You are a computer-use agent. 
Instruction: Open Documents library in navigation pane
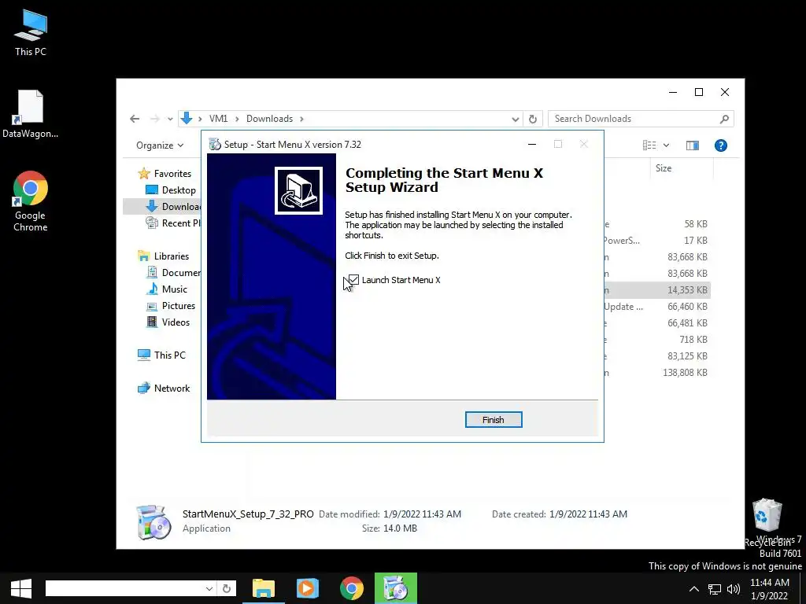pos(173,272)
